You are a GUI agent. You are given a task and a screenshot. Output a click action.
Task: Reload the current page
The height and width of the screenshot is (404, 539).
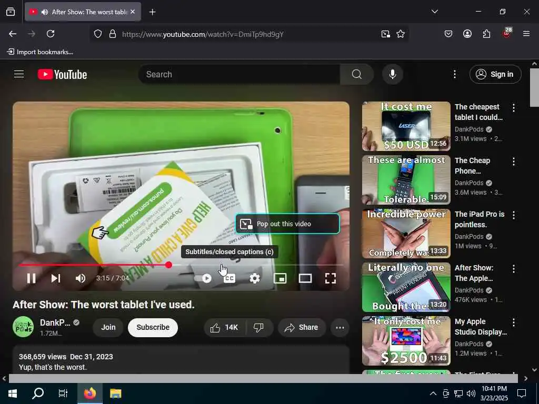pyautogui.click(x=51, y=34)
